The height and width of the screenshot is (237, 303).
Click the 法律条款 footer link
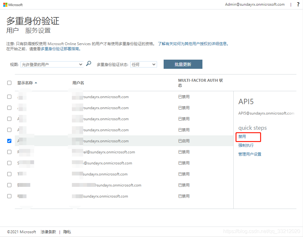[48, 232]
